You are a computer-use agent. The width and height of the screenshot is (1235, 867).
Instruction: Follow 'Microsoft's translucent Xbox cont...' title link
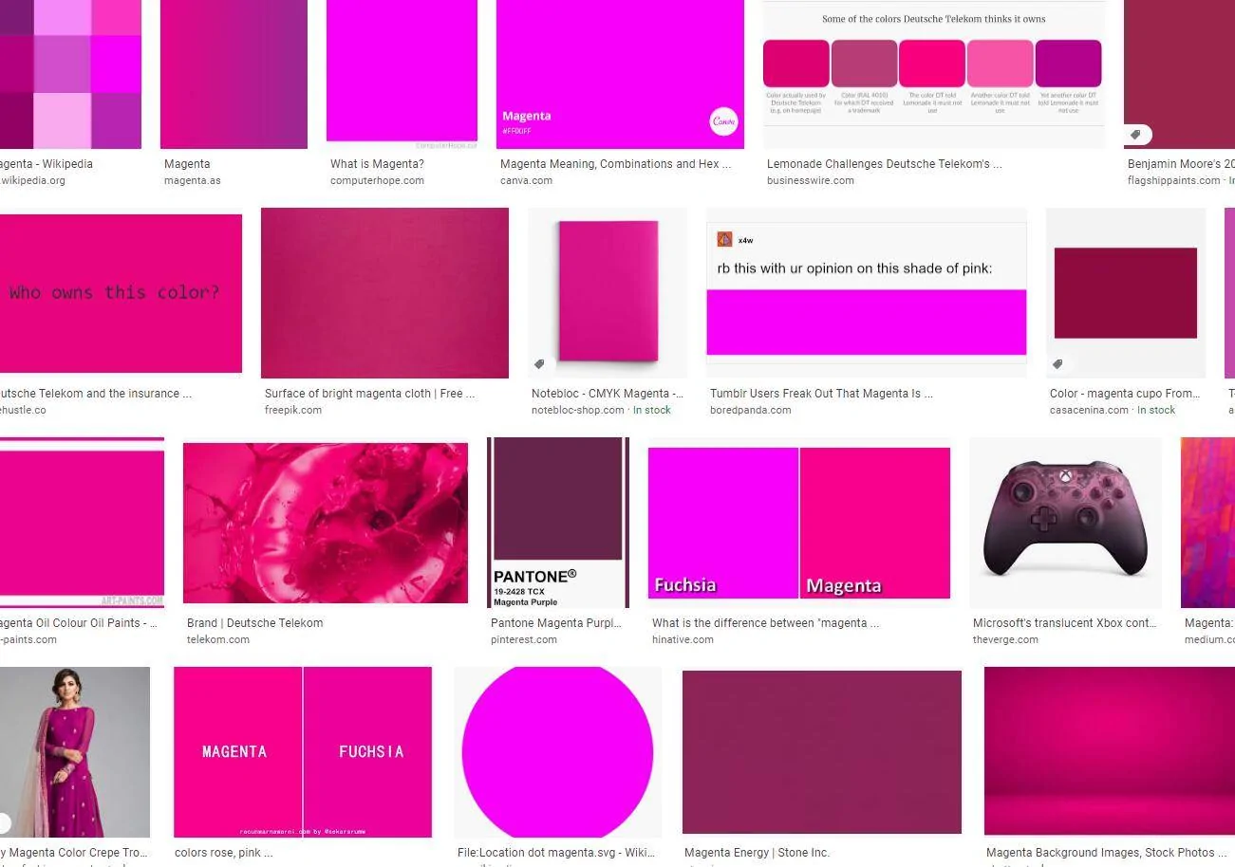[1065, 623]
